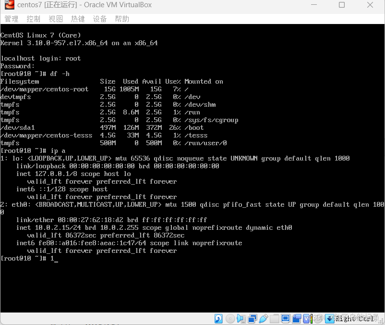Maximize the centos7 VirtualBox window
385x325 pixels.
[x=342, y=5]
